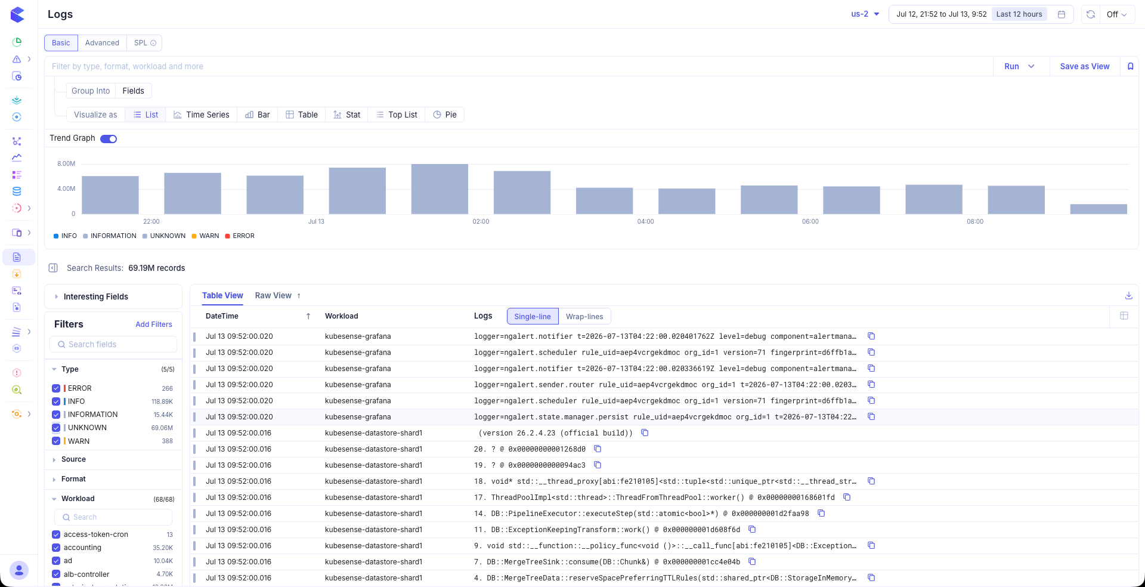1145x587 pixels.
Task: Open the green magnifier sidebar icon
Action: [x=17, y=390]
